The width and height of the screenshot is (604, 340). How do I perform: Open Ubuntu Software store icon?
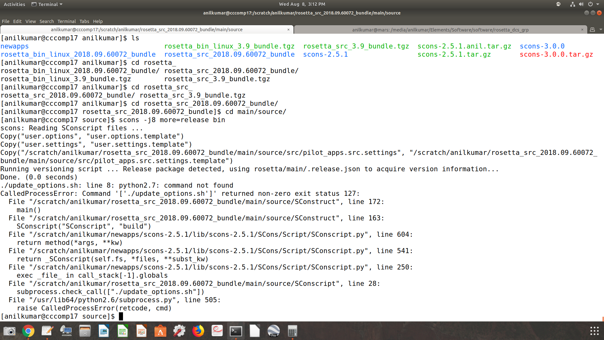click(160, 331)
